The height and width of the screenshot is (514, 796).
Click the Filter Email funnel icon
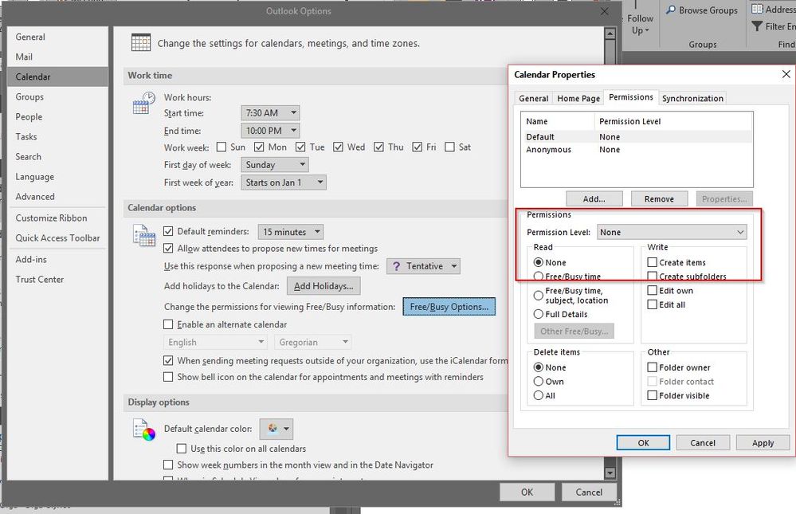click(x=757, y=26)
